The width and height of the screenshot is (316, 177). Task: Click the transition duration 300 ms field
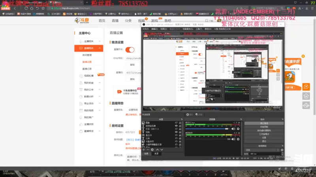[265, 154]
